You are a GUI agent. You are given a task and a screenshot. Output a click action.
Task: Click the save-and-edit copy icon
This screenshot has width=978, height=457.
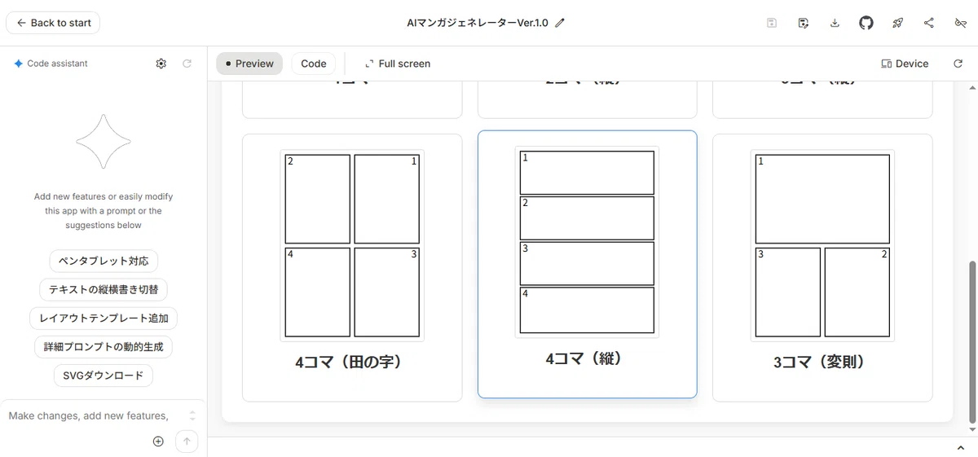[x=804, y=23]
